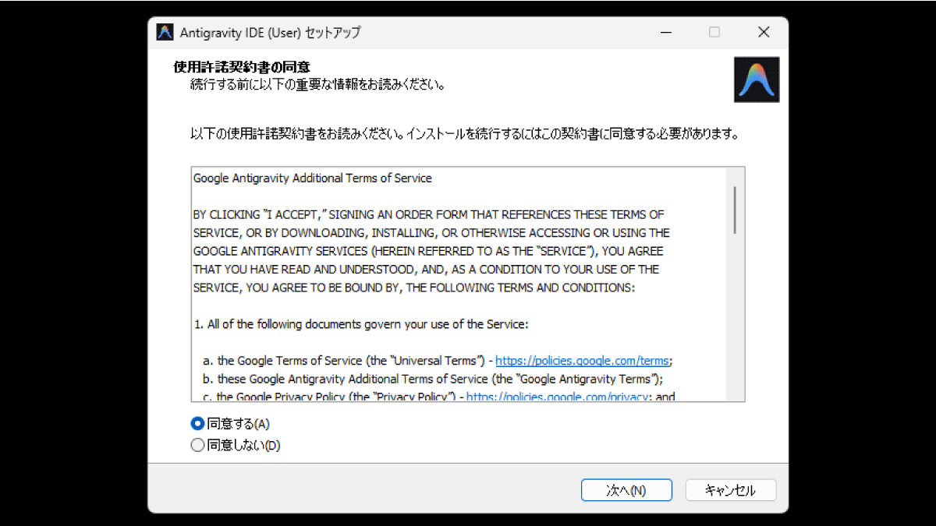Click the 次へ(N) button
The image size is (936, 526).
coord(626,490)
